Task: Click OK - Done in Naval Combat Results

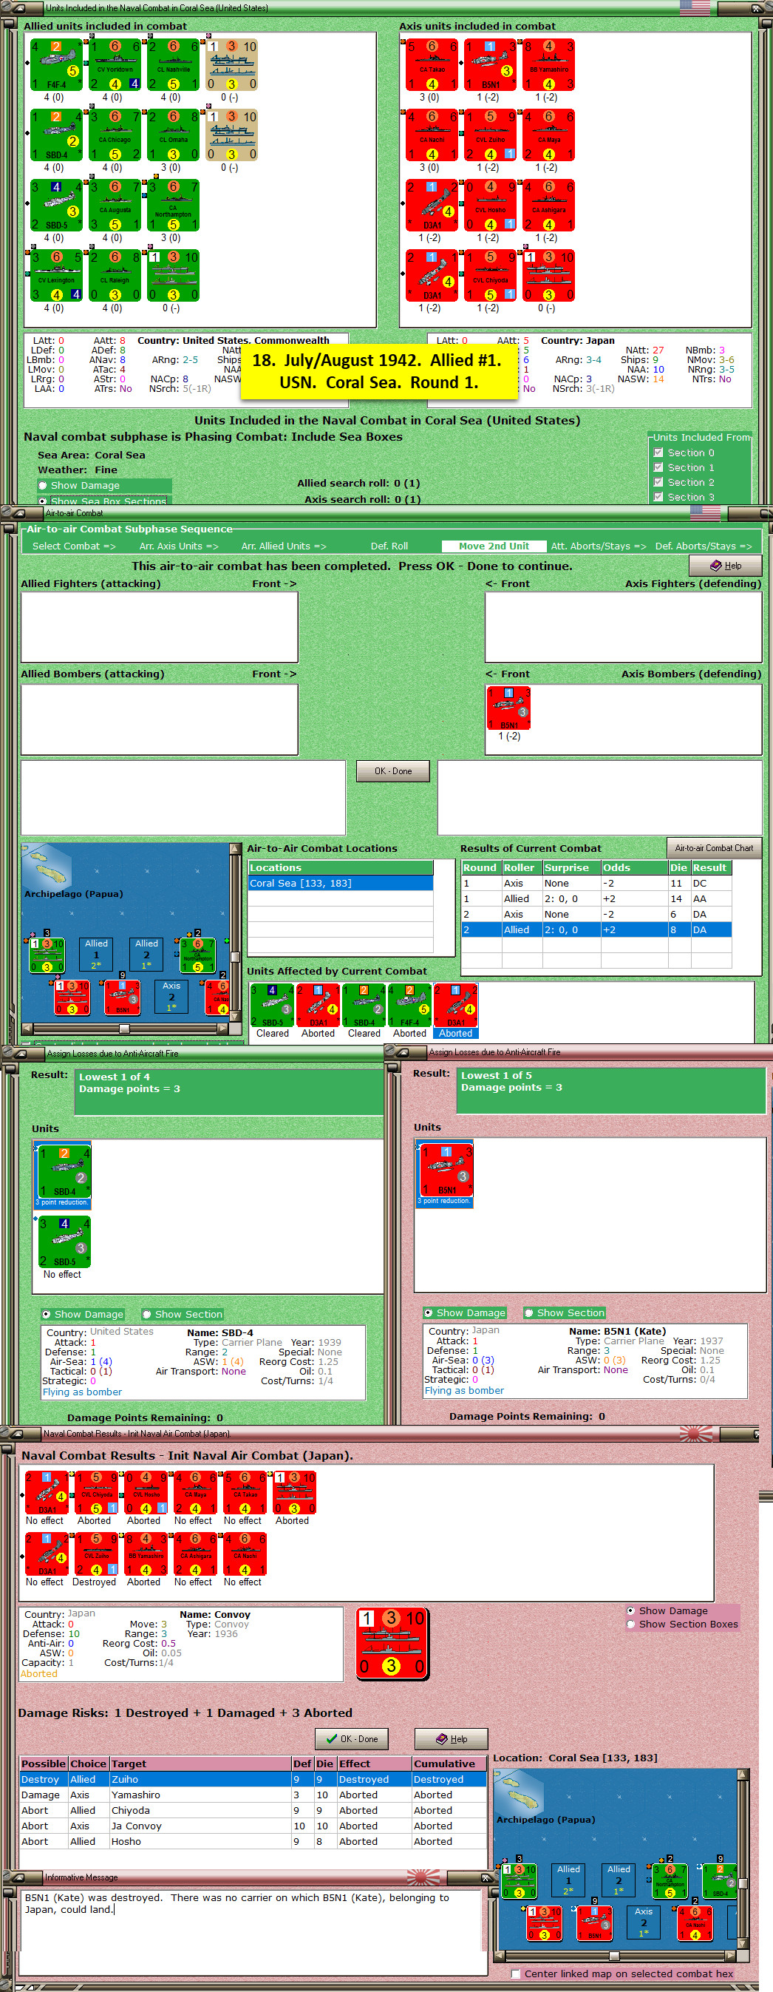Action: (x=352, y=1738)
